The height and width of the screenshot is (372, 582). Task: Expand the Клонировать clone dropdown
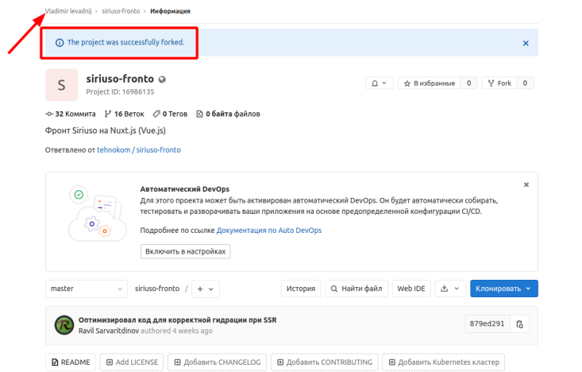[x=503, y=289]
